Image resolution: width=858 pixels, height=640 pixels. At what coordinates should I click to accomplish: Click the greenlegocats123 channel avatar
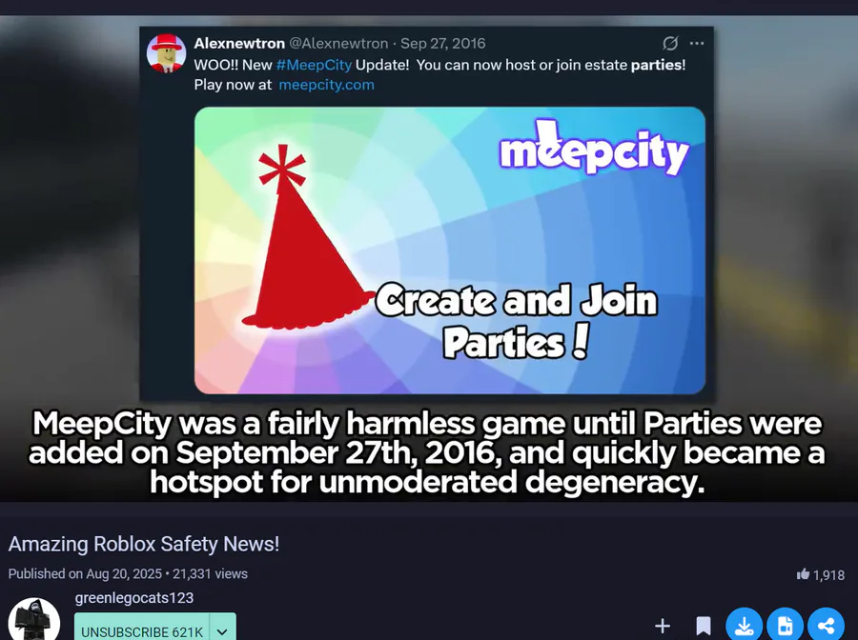pyautogui.click(x=34, y=620)
